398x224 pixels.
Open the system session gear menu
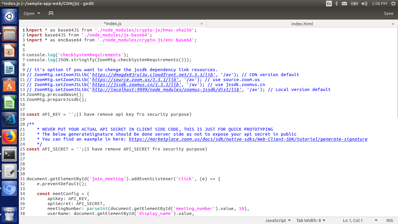coord(393,3)
